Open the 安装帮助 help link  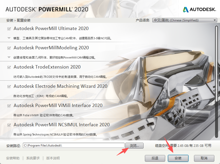(x=13, y=158)
